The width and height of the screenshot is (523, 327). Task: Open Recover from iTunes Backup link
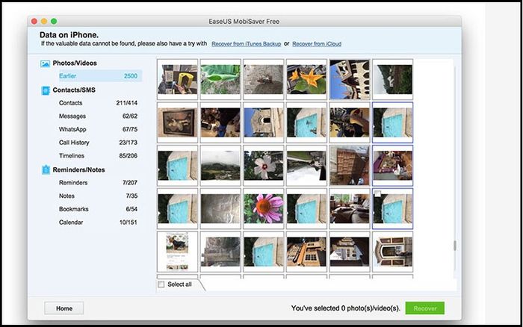coord(246,44)
